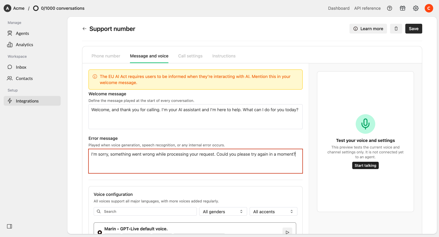Screen dimensions: 439x237
Task: Open the Instructions tab
Action: point(224,56)
